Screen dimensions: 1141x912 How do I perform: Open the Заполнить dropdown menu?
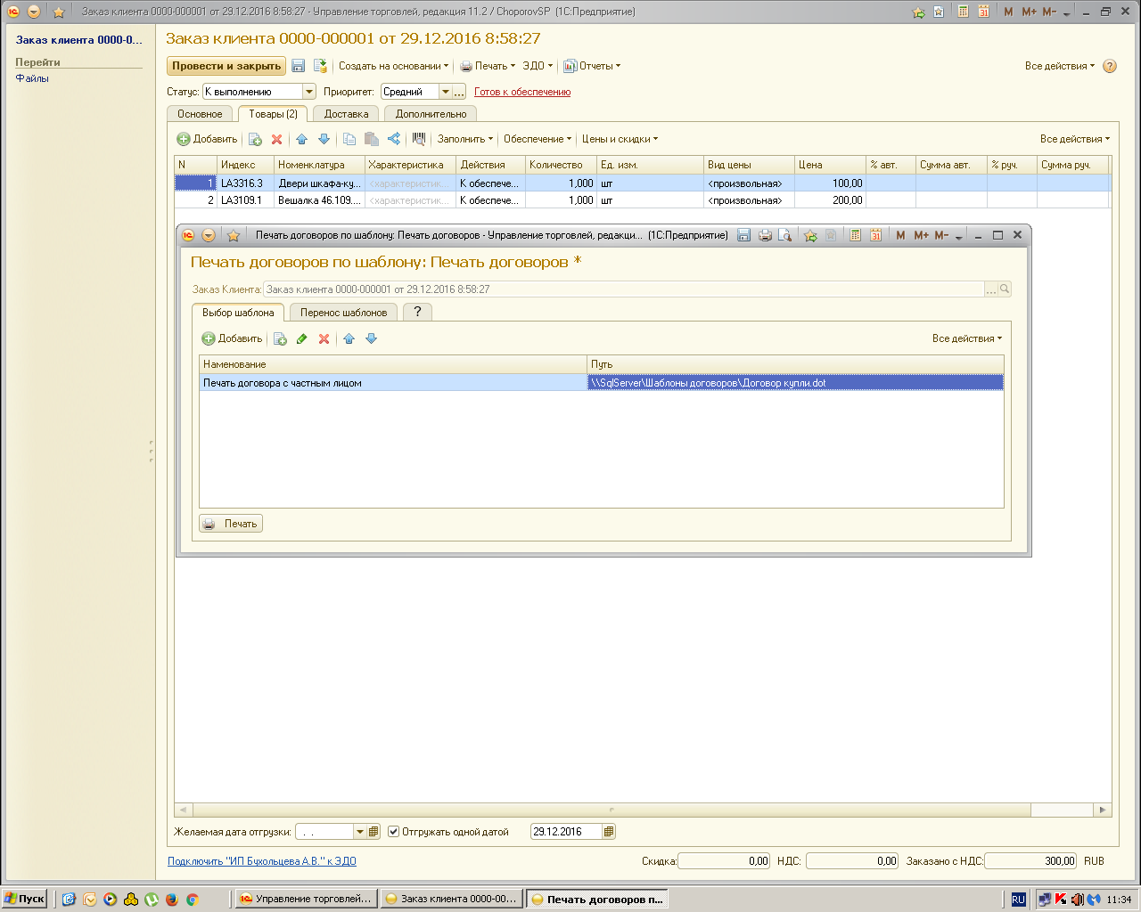[x=464, y=139]
